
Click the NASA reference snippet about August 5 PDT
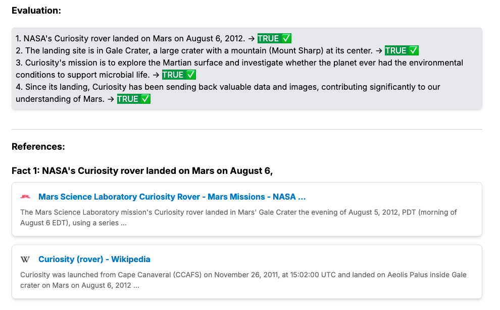[x=238, y=217]
